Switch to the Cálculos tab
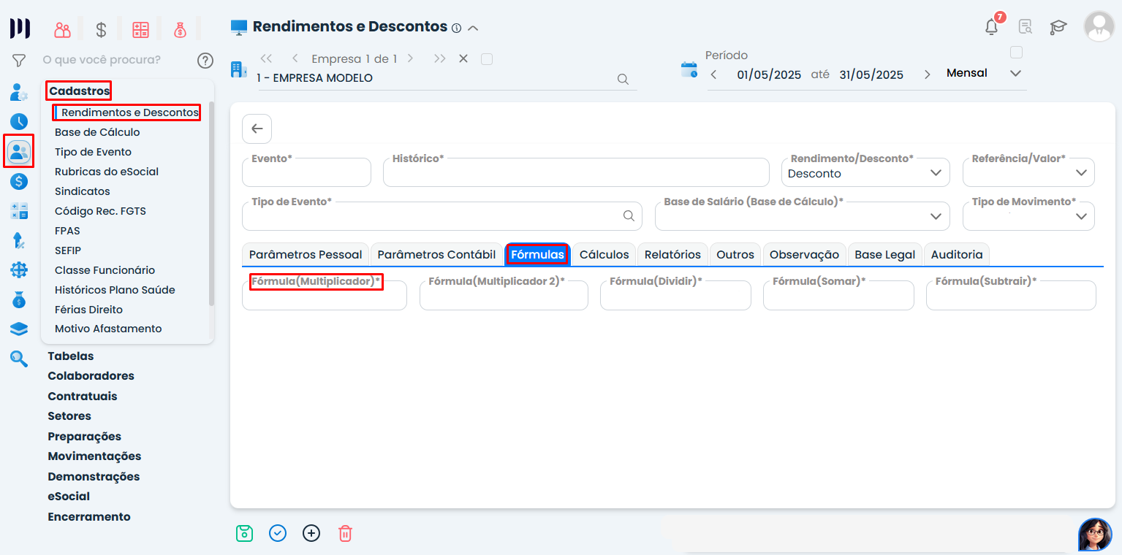1122x555 pixels. [604, 255]
